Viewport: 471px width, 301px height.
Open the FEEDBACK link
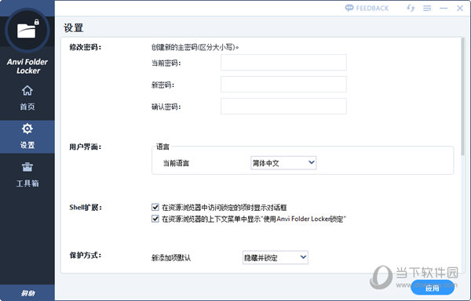367,8
